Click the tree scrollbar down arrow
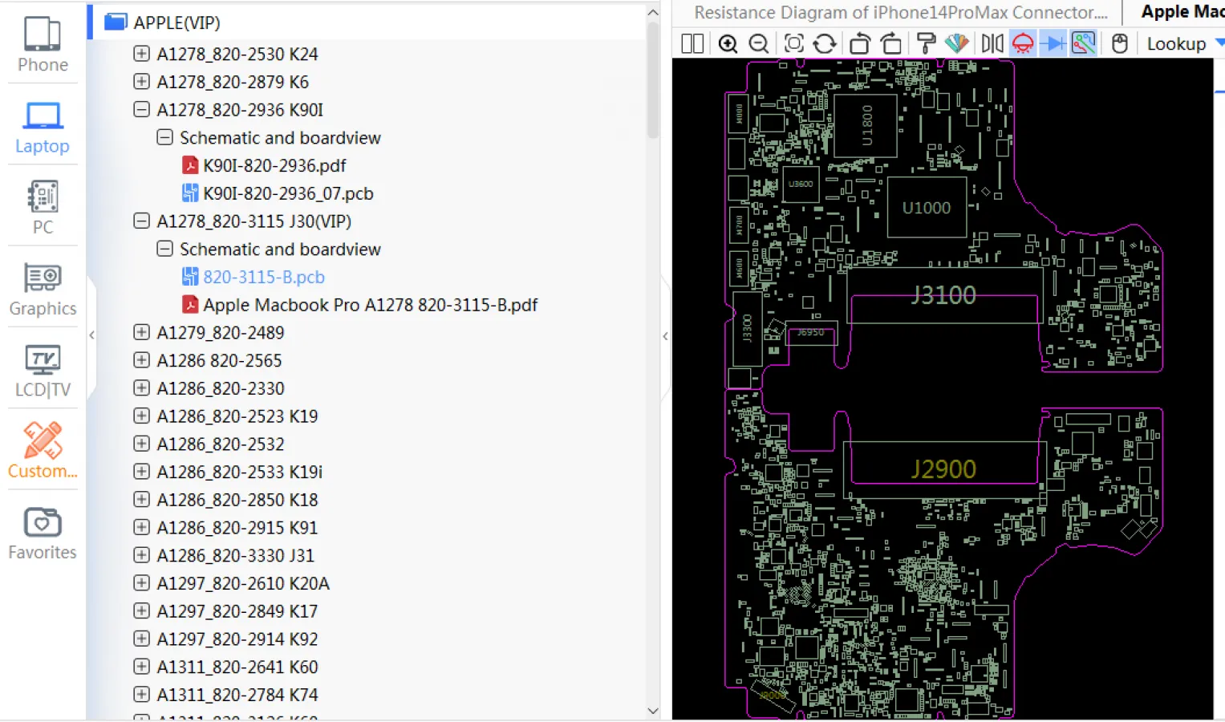The height and width of the screenshot is (722, 1225). coord(653,711)
